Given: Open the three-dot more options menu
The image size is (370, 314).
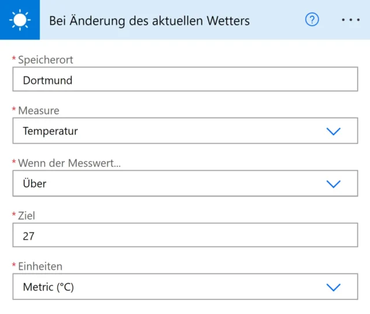Looking at the screenshot, I should click(x=350, y=20).
